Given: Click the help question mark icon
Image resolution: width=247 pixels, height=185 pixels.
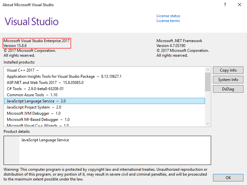Looking at the screenshot, I should tap(225, 5).
